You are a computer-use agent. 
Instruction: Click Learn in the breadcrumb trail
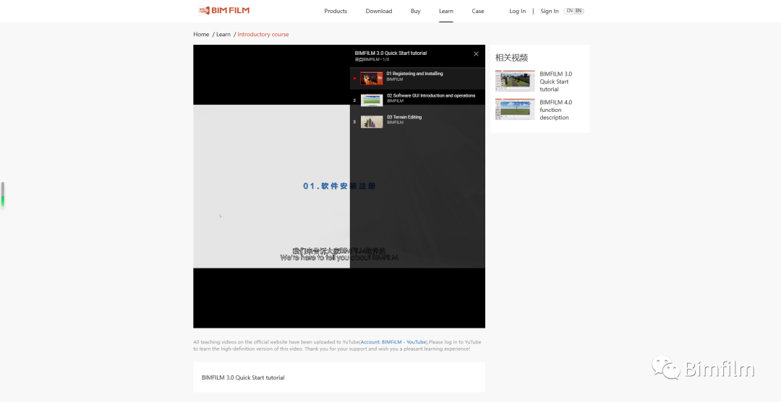point(223,35)
